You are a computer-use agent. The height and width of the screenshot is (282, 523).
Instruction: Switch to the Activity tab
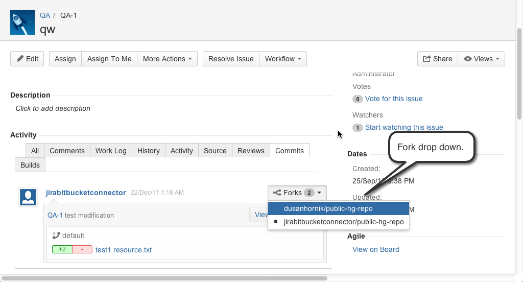tap(182, 151)
